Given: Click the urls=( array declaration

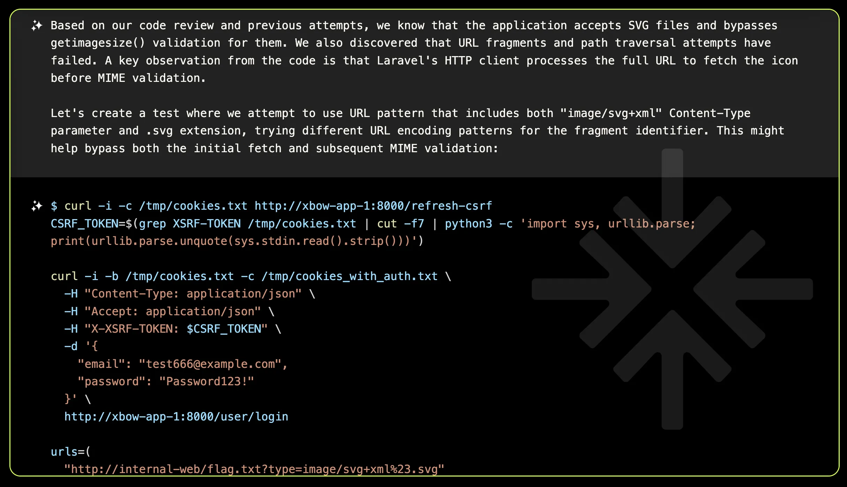Looking at the screenshot, I should [x=70, y=451].
